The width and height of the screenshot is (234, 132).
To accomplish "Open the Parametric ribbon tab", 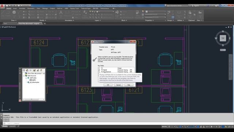I will [x=31, y=8].
